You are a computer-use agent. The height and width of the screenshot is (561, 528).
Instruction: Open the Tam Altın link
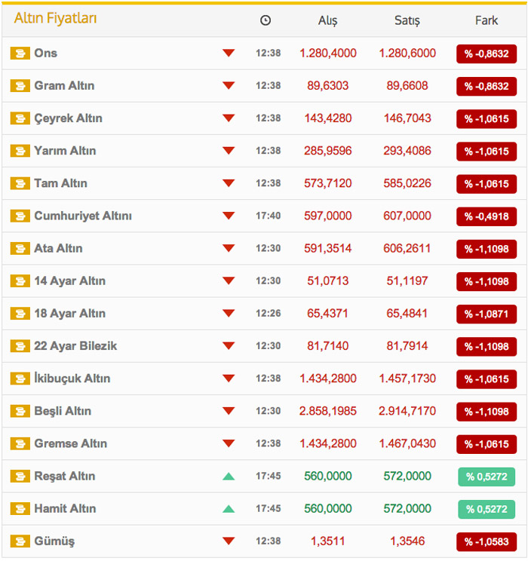point(61,183)
